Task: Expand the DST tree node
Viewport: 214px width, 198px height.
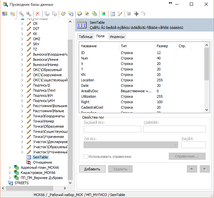Action: pyautogui.click(x=22, y=29)
